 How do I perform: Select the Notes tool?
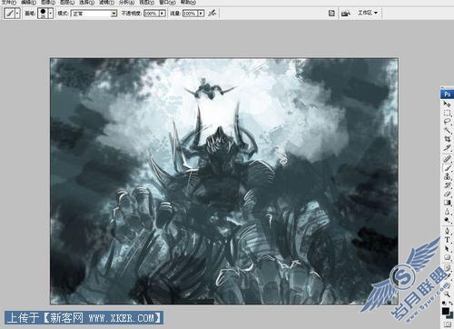click(x=447, y=268)
